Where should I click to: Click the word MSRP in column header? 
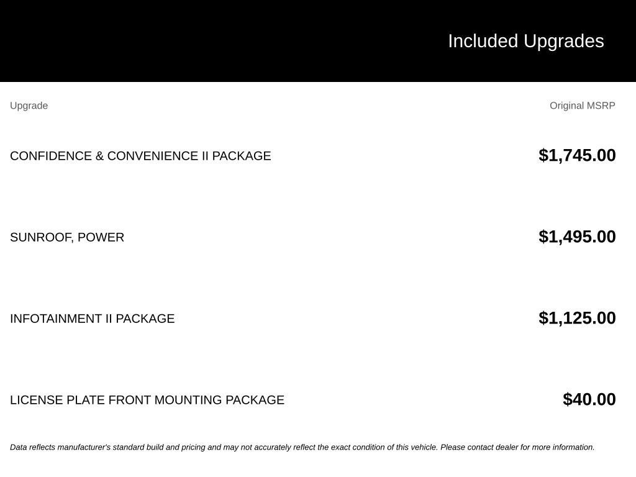[601, 106]
